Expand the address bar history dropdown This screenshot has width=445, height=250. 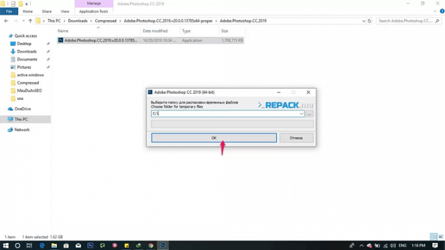pyautogui.click(x=364, y=21)
